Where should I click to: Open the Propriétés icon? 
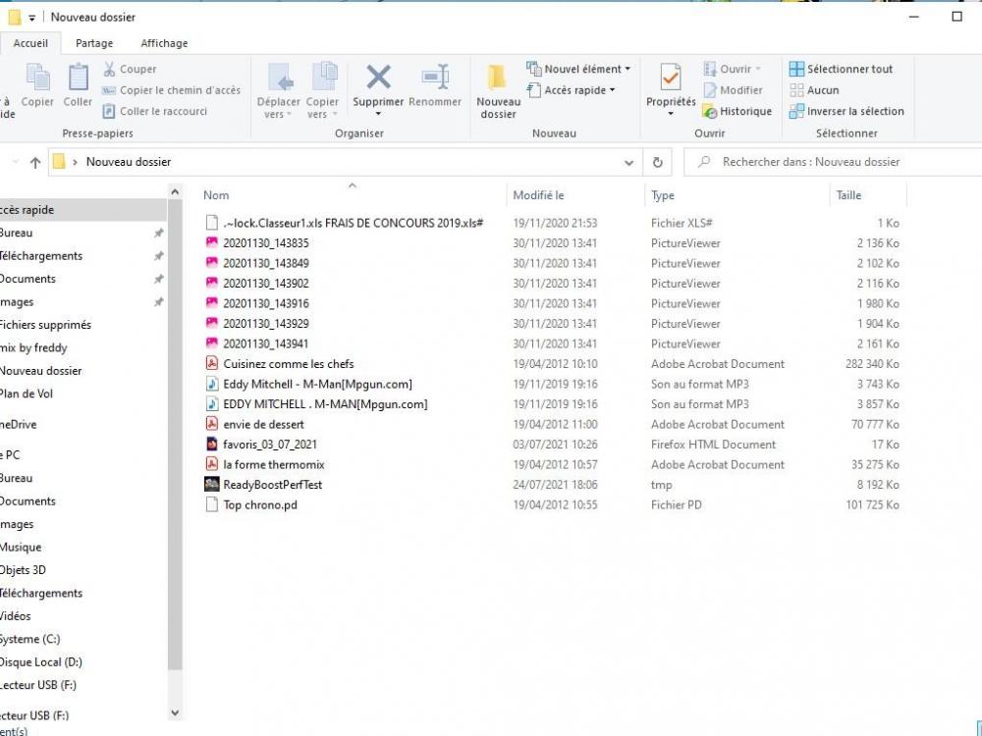pos(671,79)
